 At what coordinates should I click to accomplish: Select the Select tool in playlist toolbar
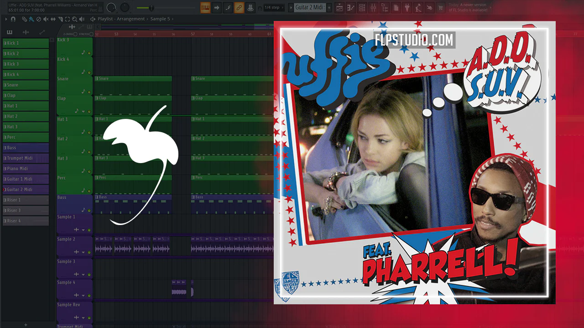pyautogui.click(x=68, y=19)
